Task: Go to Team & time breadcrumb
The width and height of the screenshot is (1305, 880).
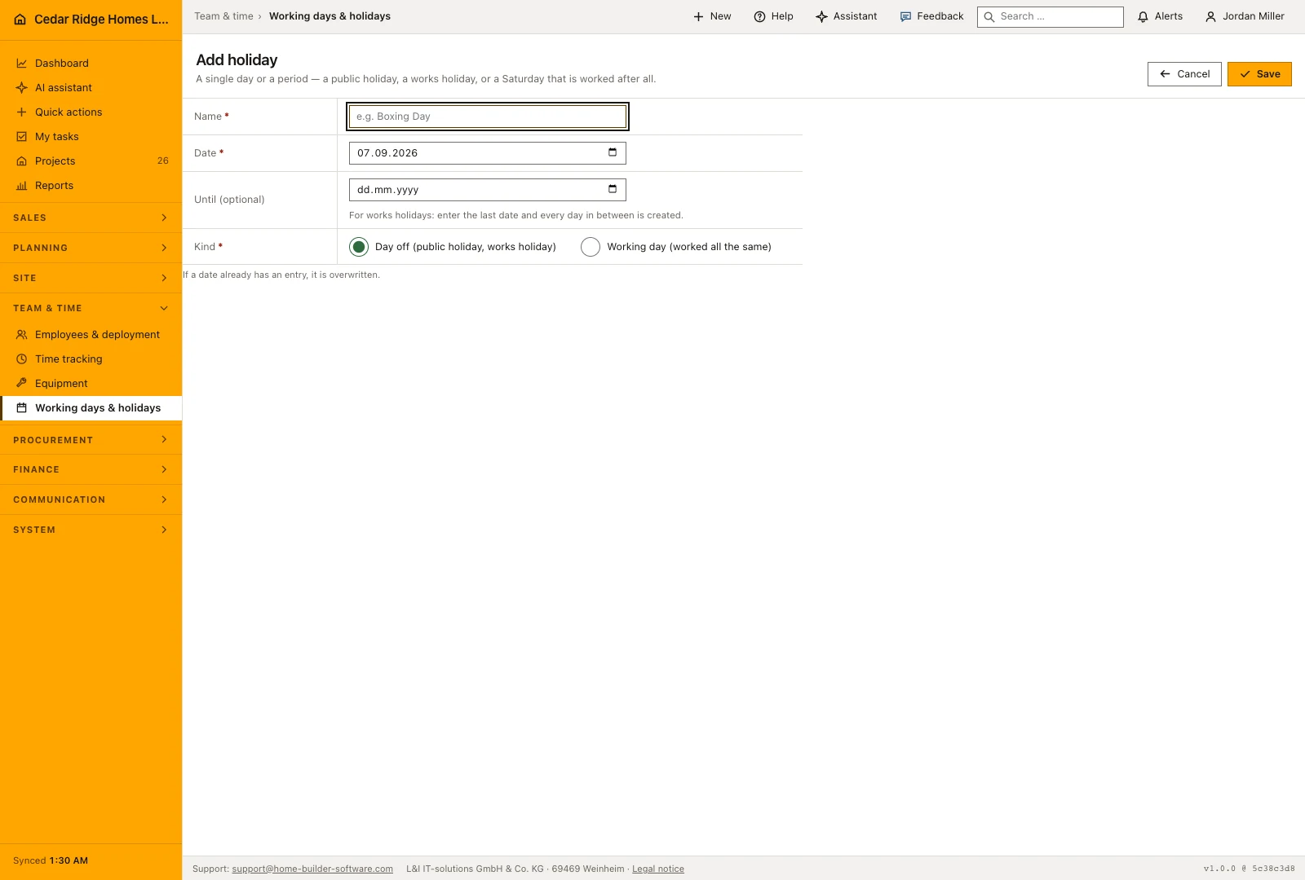Action: point(223,16)
